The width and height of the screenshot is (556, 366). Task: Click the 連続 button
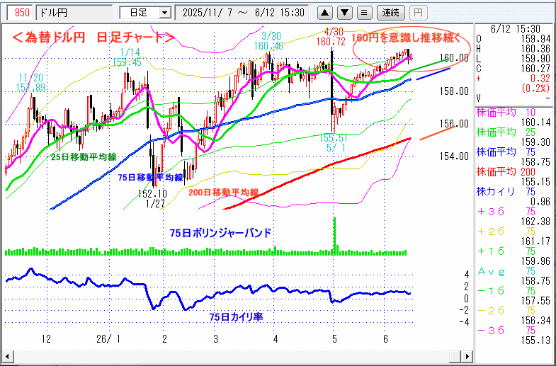pos(391,13)
